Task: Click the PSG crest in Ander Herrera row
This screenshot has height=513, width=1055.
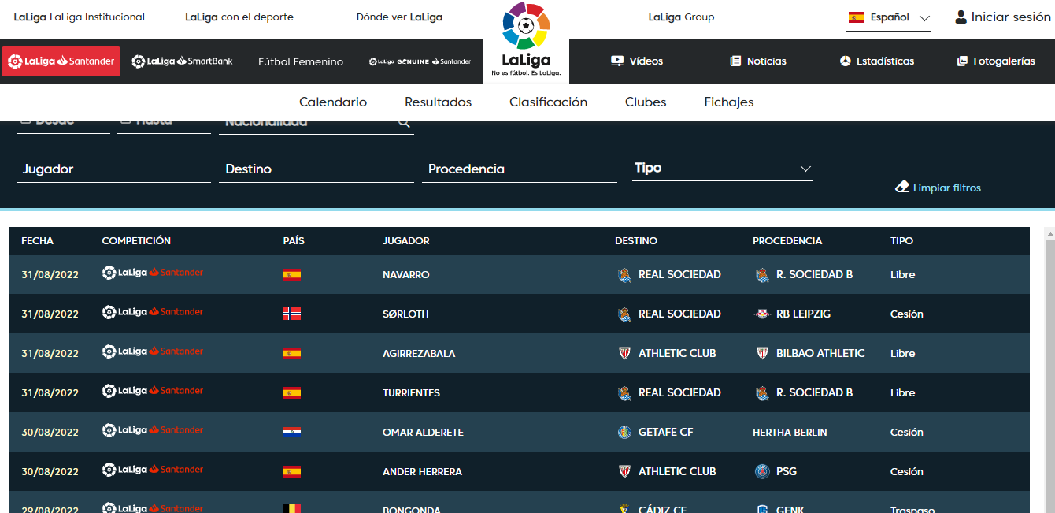Action: pyautogui.click(x=762, y=471)
